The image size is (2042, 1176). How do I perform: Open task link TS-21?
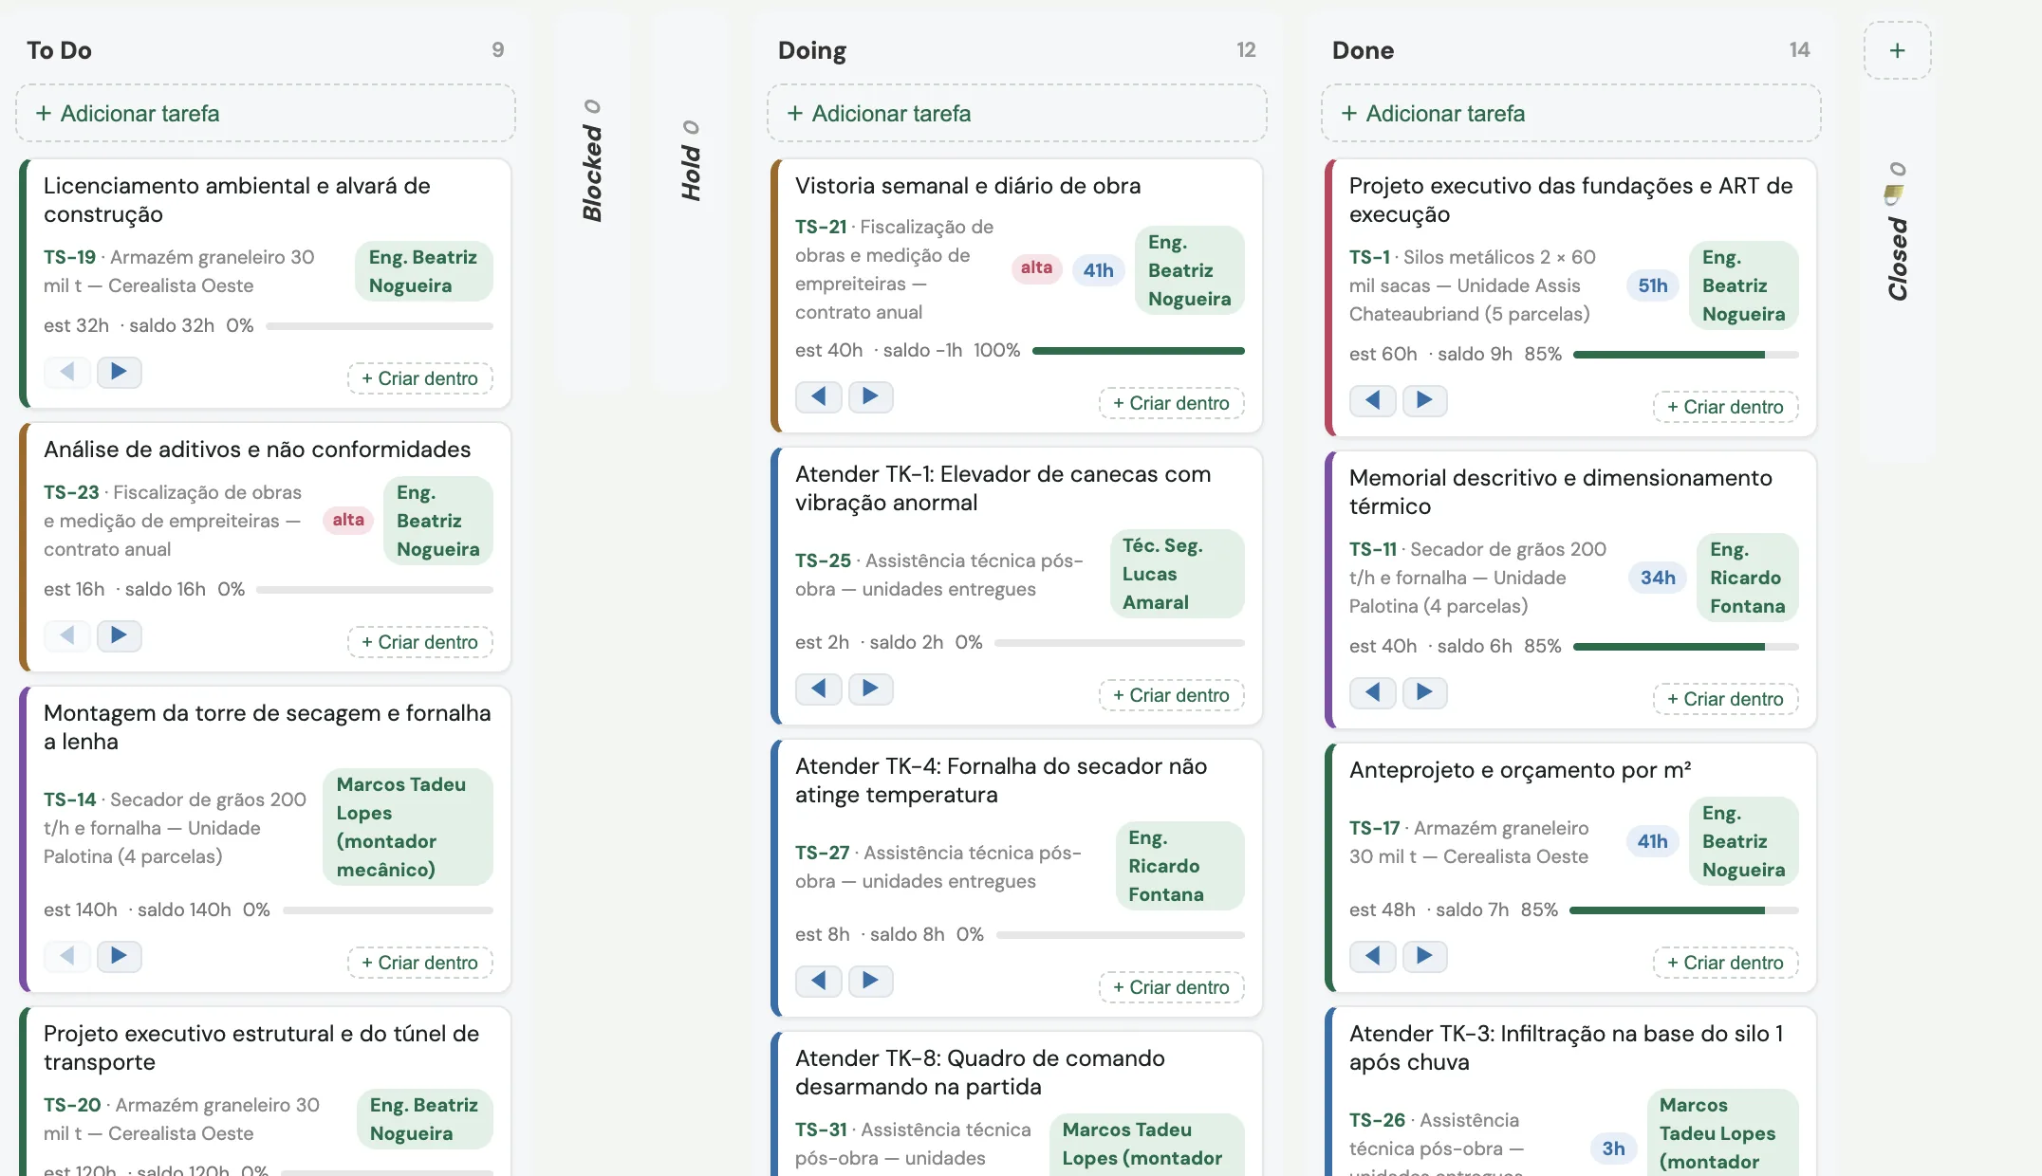(821, 227)
